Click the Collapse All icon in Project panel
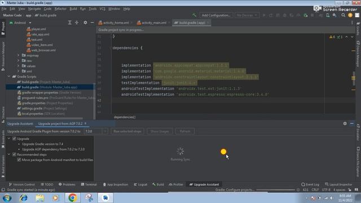The width and height of the screenshot is (361, 203). (77, 23)
